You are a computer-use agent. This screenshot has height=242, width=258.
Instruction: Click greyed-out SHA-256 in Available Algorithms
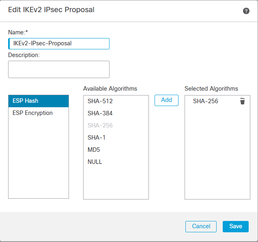click(x=100, y=125)
